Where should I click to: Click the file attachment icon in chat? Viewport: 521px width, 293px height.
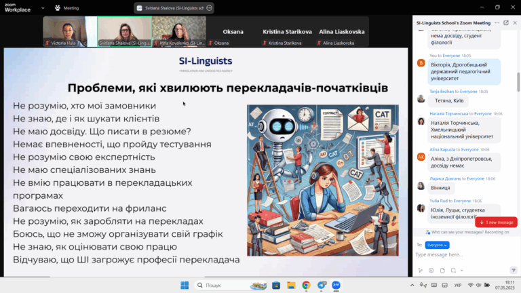point(442,271)
